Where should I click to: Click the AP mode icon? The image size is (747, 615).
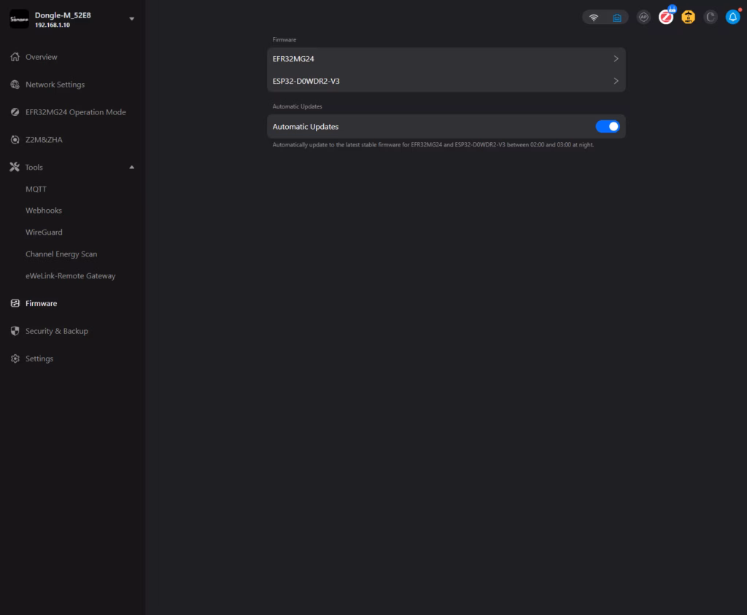pos(643,17)
